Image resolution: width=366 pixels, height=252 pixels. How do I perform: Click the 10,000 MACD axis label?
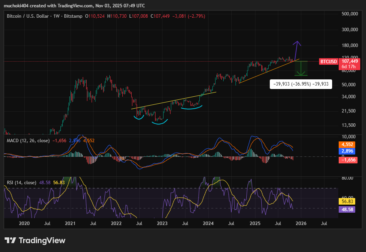click(x=349, y=136)
